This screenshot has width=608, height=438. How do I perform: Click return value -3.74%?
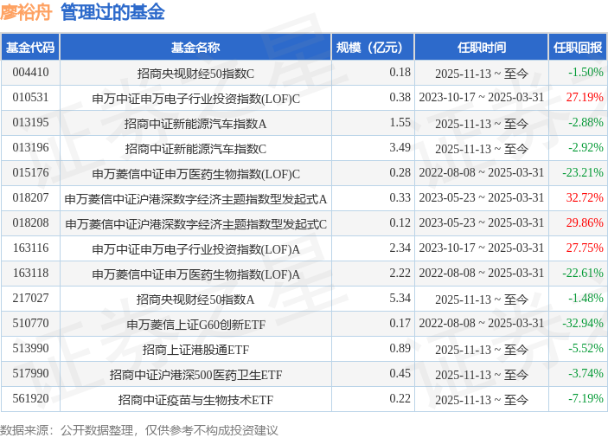point(586,373)
